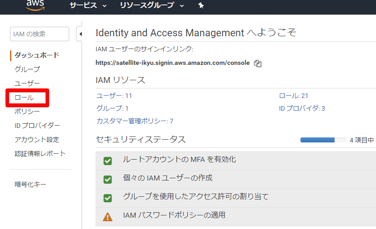Screen dimensions: 376x229
Task: Open the サービス menu
Action: [88, 5]
